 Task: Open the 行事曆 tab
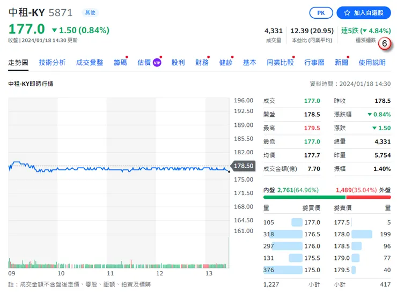314,63
